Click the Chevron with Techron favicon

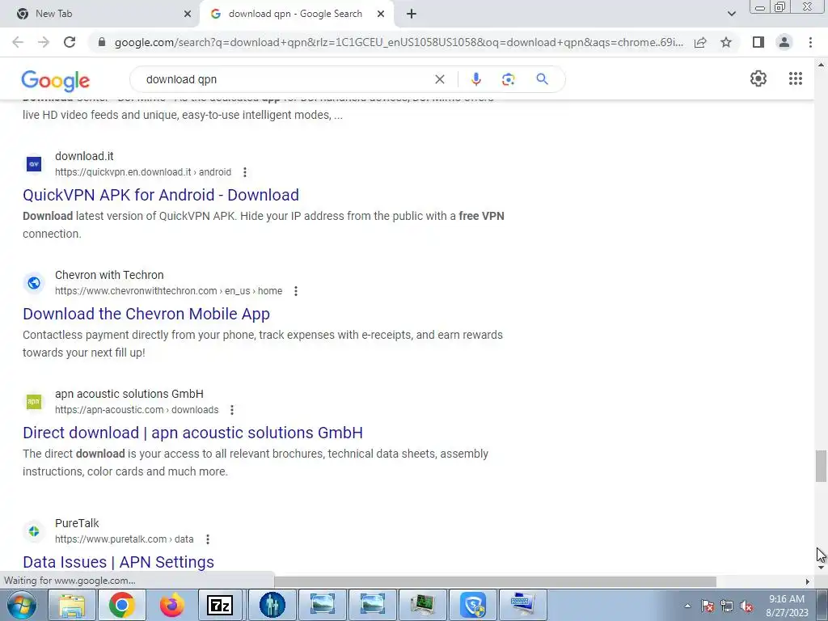[34, 283]
